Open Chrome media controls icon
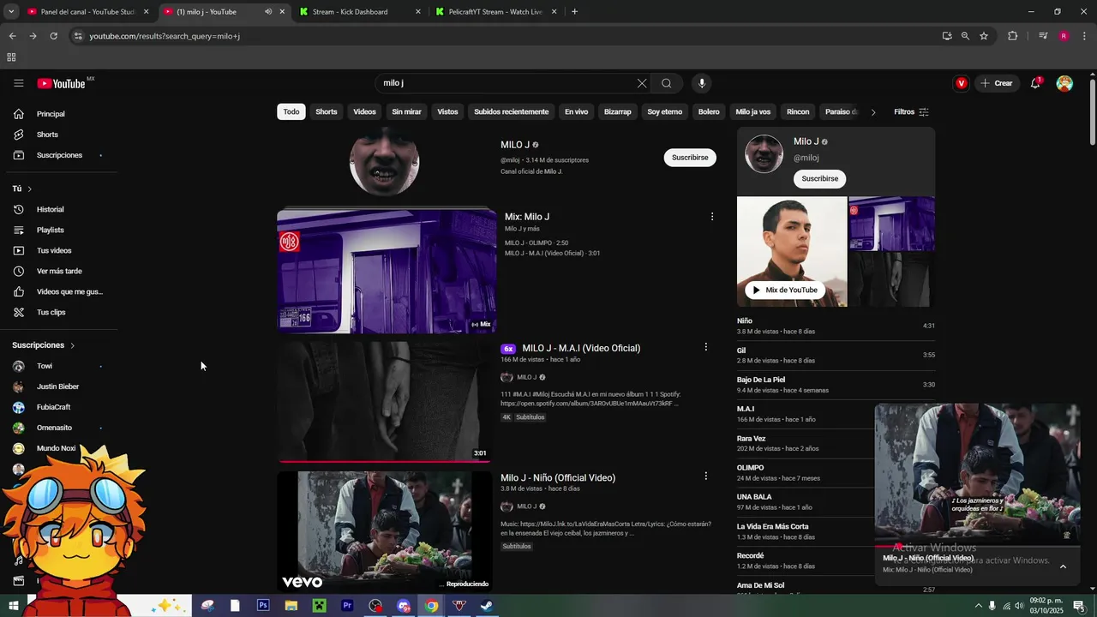Viewport: 1097px width, 617px height. point(1043,36)
